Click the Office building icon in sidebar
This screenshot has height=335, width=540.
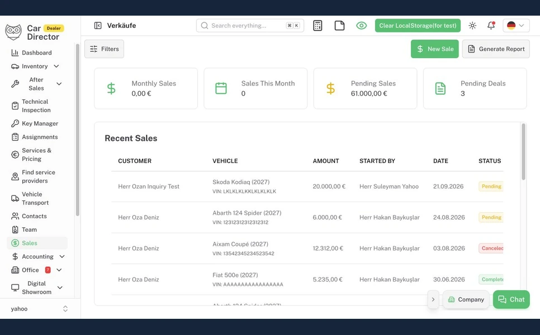pos(15,270)
